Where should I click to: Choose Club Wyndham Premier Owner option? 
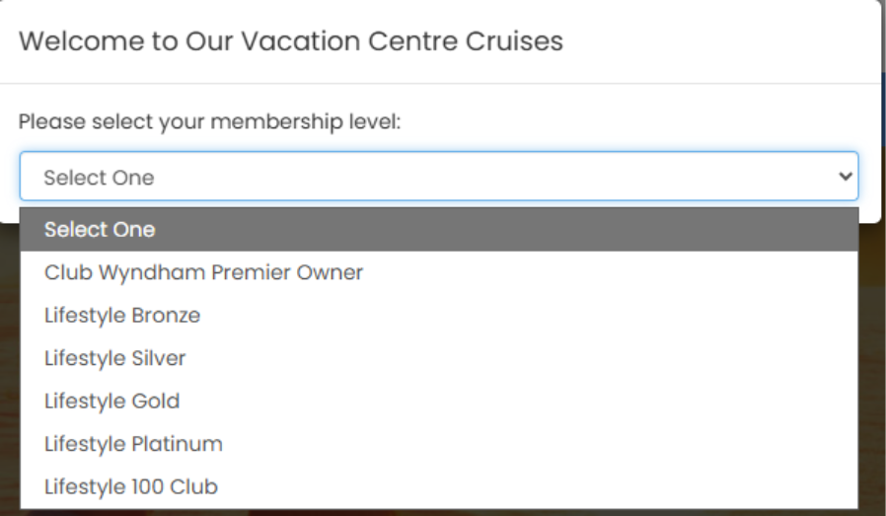pyautogui.click(x=203, y=272)
